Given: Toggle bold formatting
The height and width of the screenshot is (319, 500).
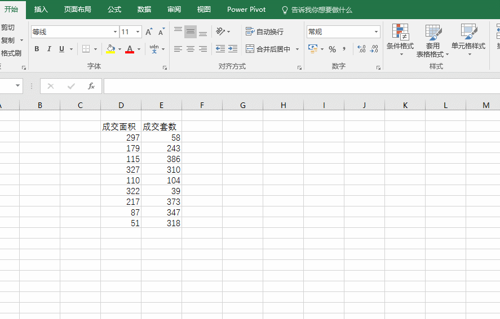Looking at the screenshot, I should 37,49.
